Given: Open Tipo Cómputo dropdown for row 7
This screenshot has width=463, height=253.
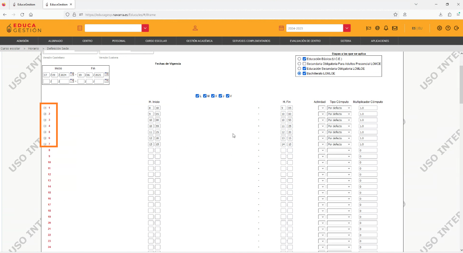Looking at the screenshot, I should click(339, 144).
